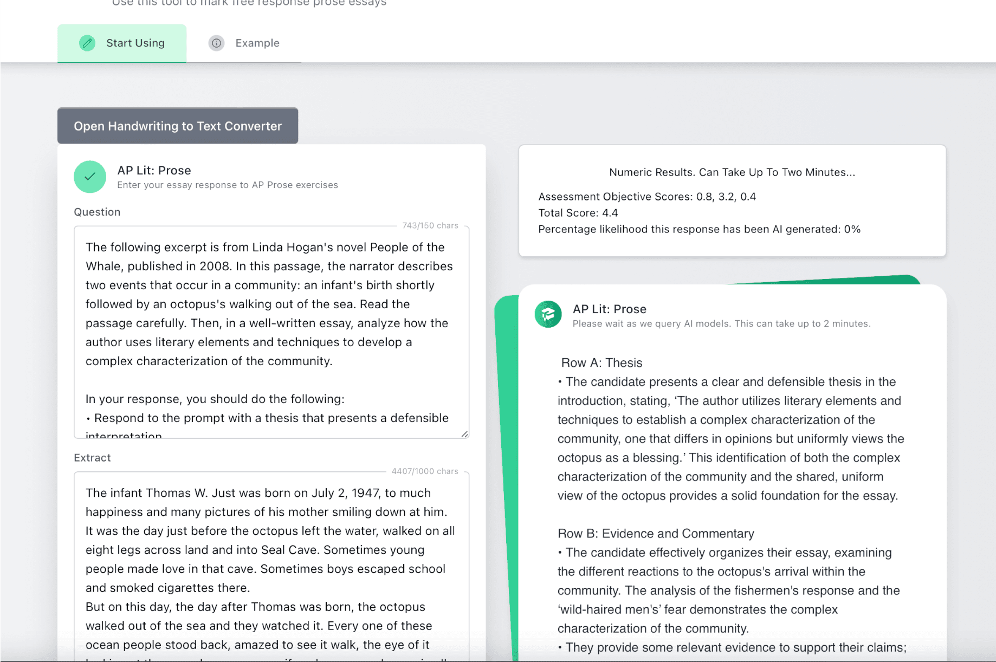Click the Extract box resize grip

coord(465,658)
